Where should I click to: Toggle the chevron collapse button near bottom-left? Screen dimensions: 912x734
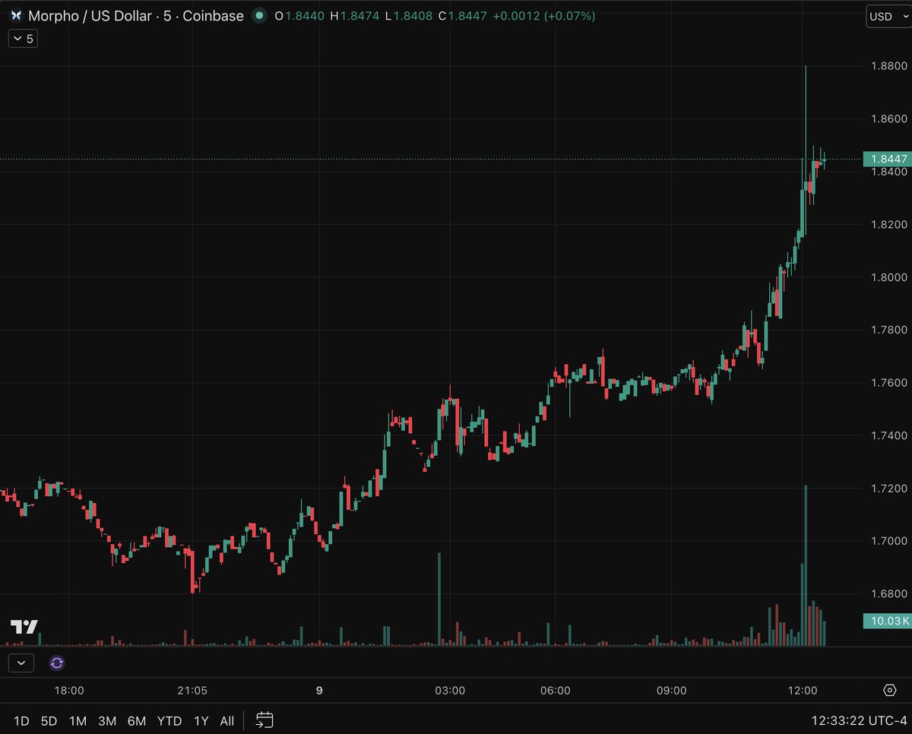(x=21, y=663)
